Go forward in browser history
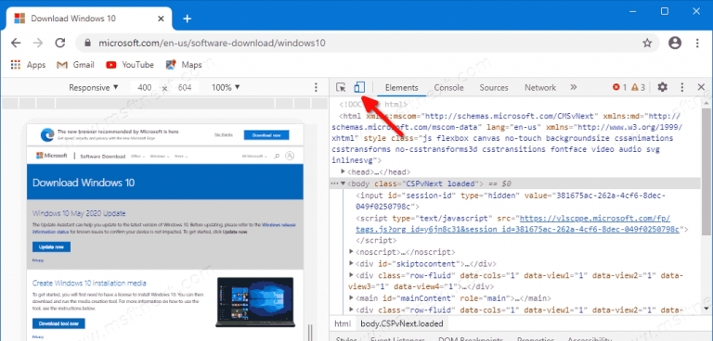 (x=38, y=44)
